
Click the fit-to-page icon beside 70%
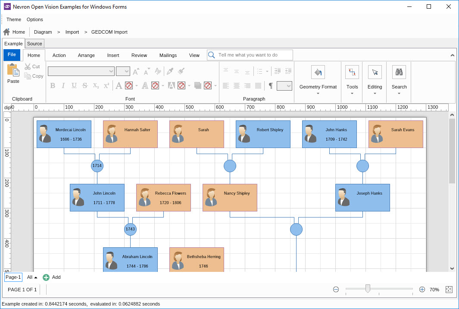coord(449,290)
